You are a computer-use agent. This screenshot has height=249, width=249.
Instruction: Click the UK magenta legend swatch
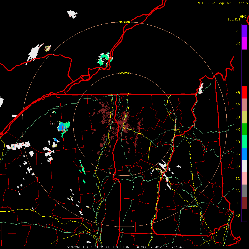click(244, 43)
